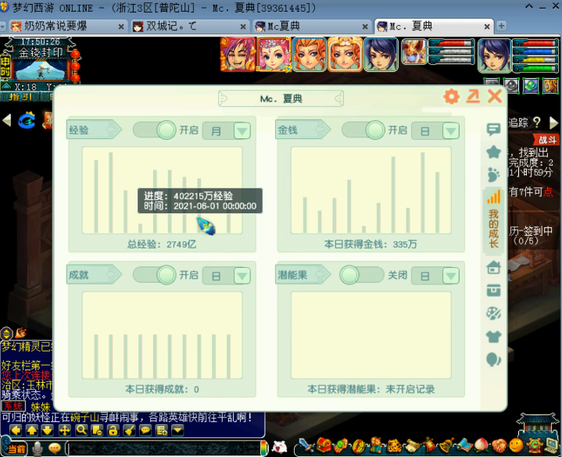Click the microphone voice icon
562x457 pixels.
[38, 449]
